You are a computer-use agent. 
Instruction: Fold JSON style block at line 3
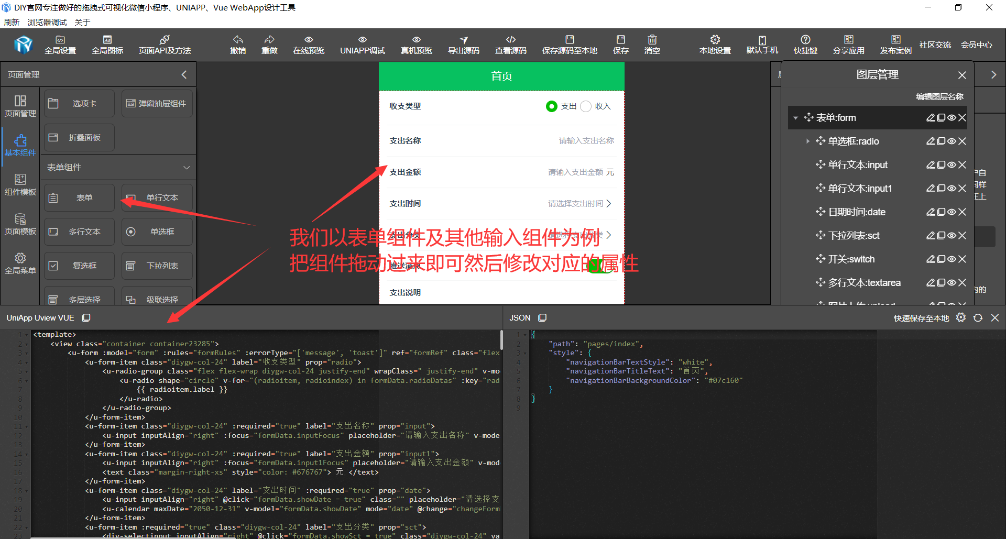(526, 353)
